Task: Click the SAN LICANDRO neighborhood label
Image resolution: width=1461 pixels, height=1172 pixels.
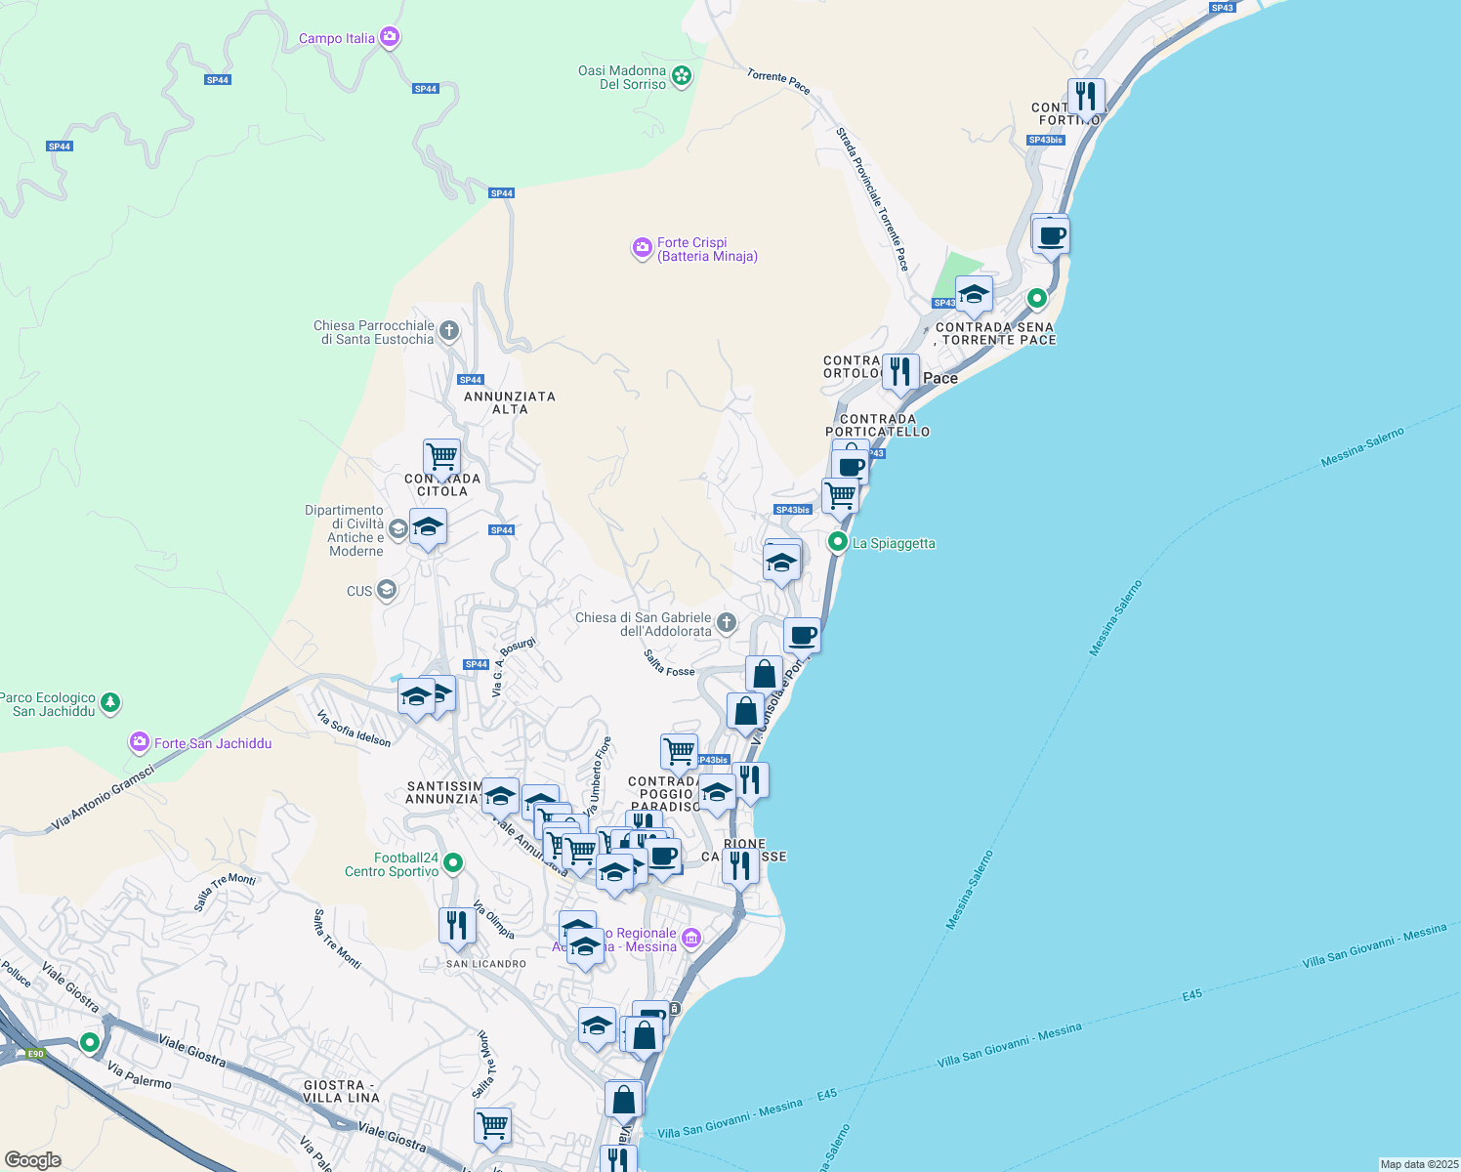Action: pyautogui.click(x=486, y=964)
